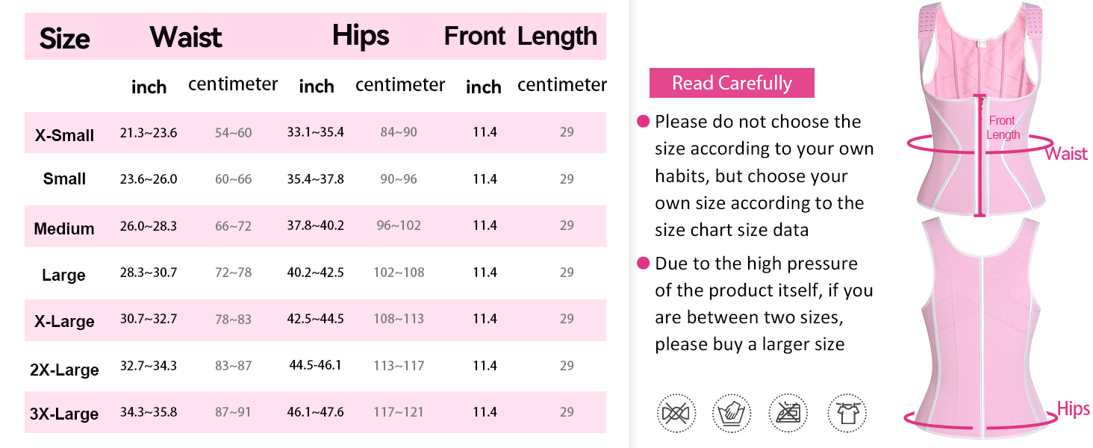Click the X-Small size row label

(x=64, y=135)
